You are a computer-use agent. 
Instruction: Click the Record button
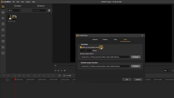41,6
